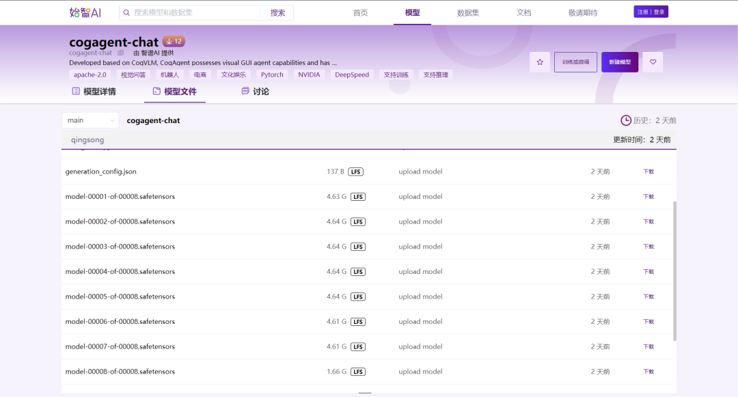This screenshot has height=397, width=738.
Task: Click the apache-2.0 tag
Action: 90,74
